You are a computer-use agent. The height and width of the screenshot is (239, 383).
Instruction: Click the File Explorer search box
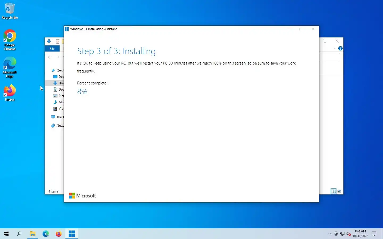click(x=330, y=57)
